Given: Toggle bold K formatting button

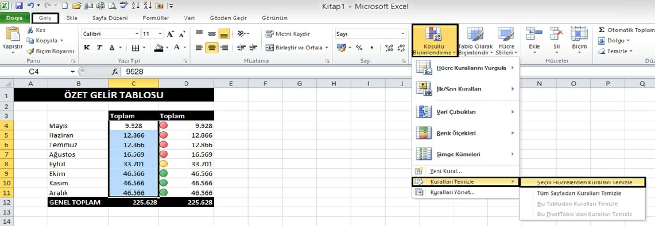Looking at the screenshot, I should [87, 48].
